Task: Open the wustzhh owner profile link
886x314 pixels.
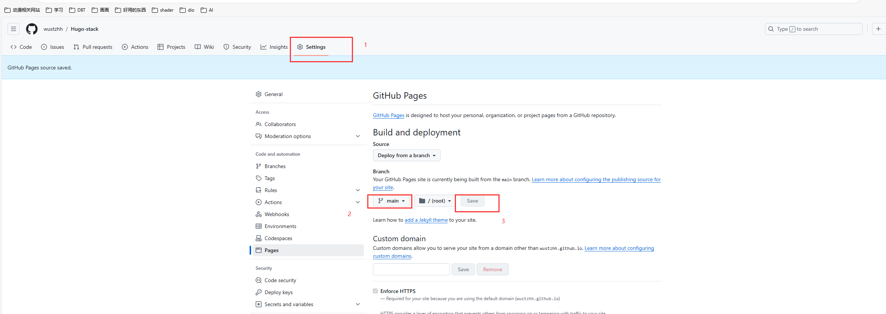Action: click(53, 29)
